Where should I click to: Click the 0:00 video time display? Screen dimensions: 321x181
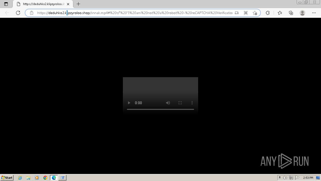[138, 103]
